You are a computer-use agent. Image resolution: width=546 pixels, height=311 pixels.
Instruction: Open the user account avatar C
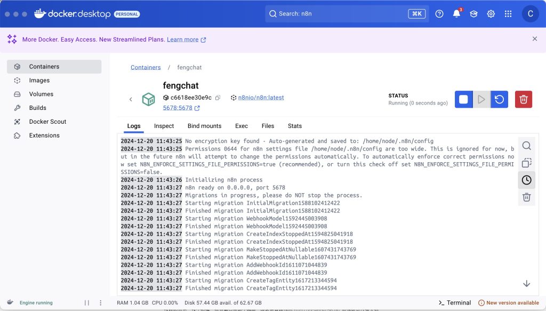531,14
